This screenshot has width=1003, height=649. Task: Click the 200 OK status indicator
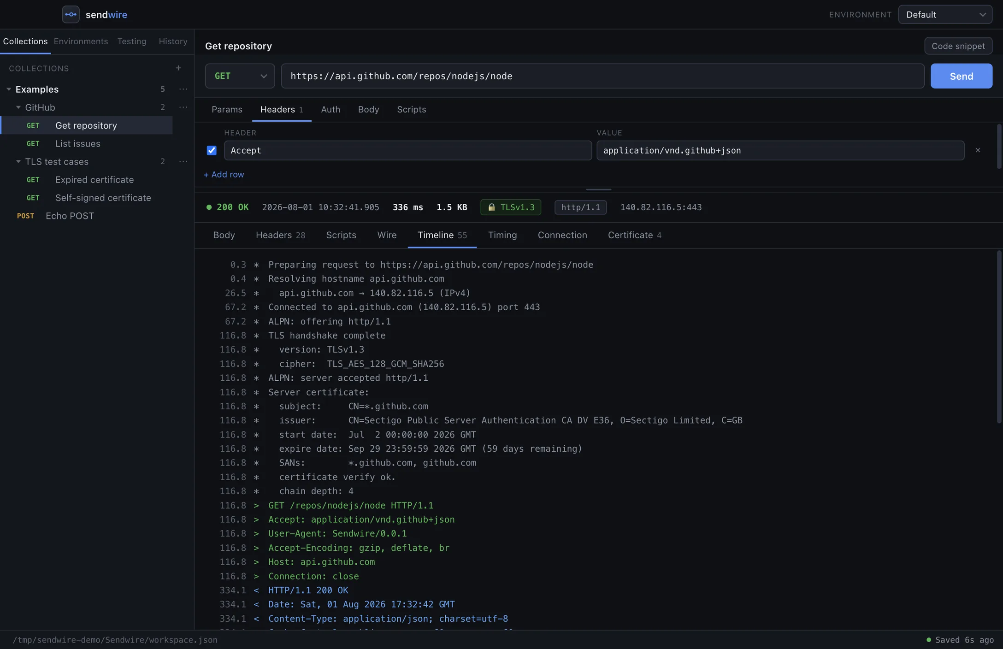pos(228,207)
